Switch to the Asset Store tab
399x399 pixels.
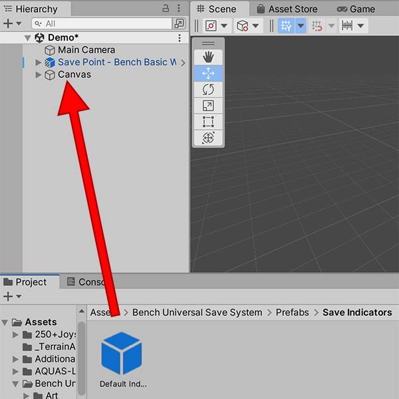287,9
